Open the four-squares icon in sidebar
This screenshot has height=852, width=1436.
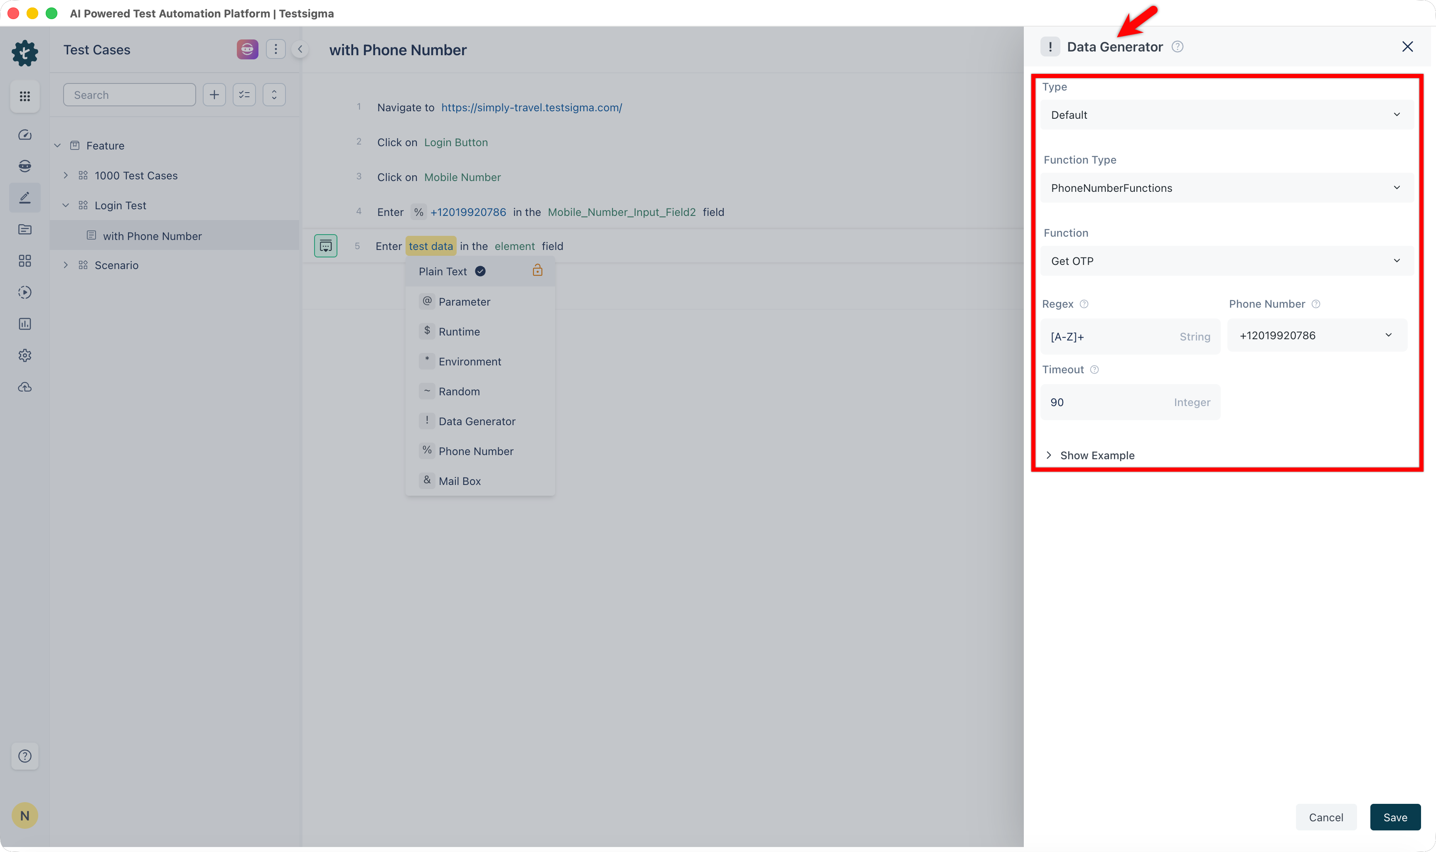(x=25, y=261)
